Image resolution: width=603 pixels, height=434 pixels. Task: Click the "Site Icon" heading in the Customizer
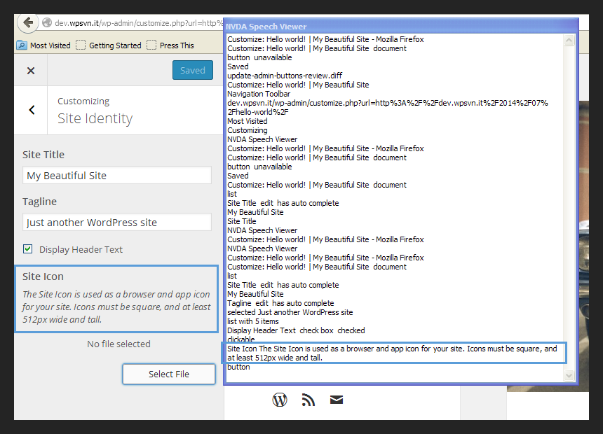(43, 276)
